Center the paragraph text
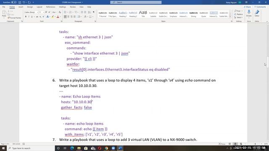269x151 pixels. [x=68, y=17]
